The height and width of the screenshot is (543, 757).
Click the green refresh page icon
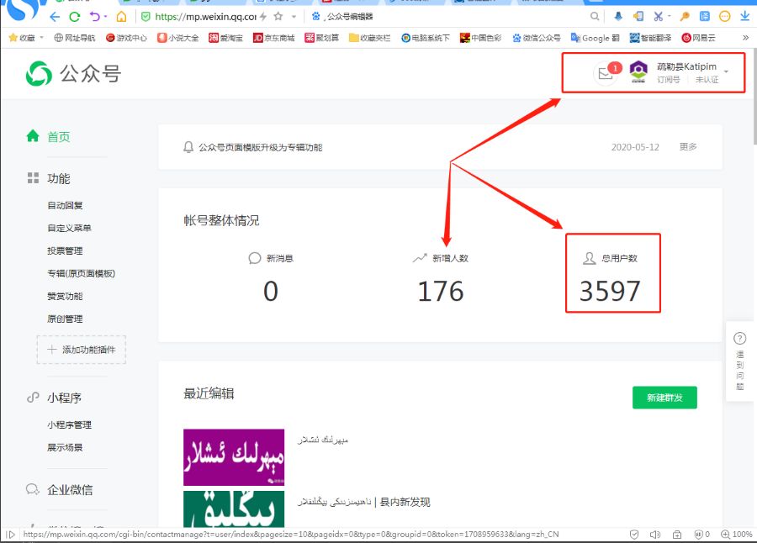point(75,16)
